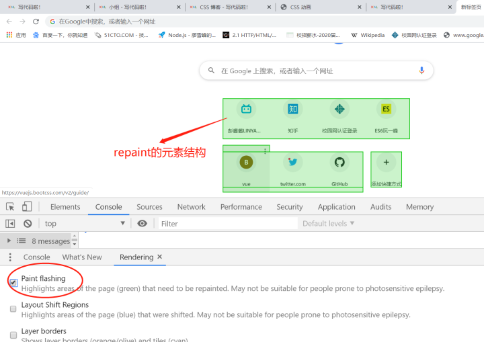484x342 pixels.
Task: Open the Baidu bookmark
Action: tap(61, 35)
